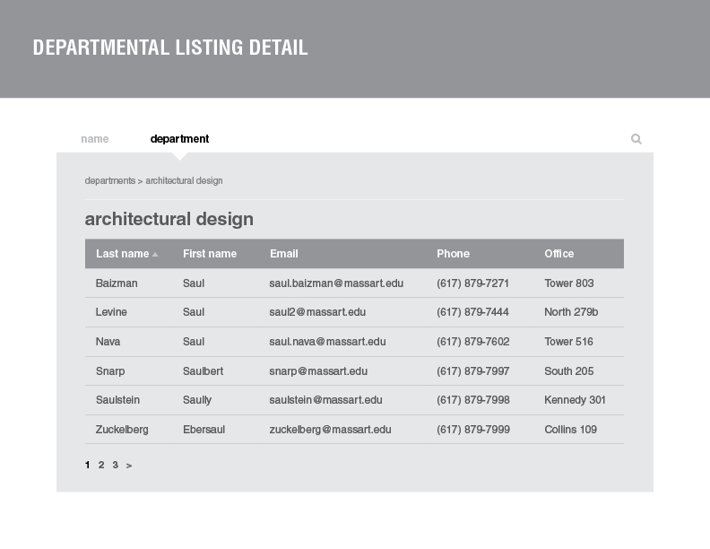Click email saul2@massart.edu
Image resolution: width=710 pixels, height=549 pixels.
pos(317,312)
